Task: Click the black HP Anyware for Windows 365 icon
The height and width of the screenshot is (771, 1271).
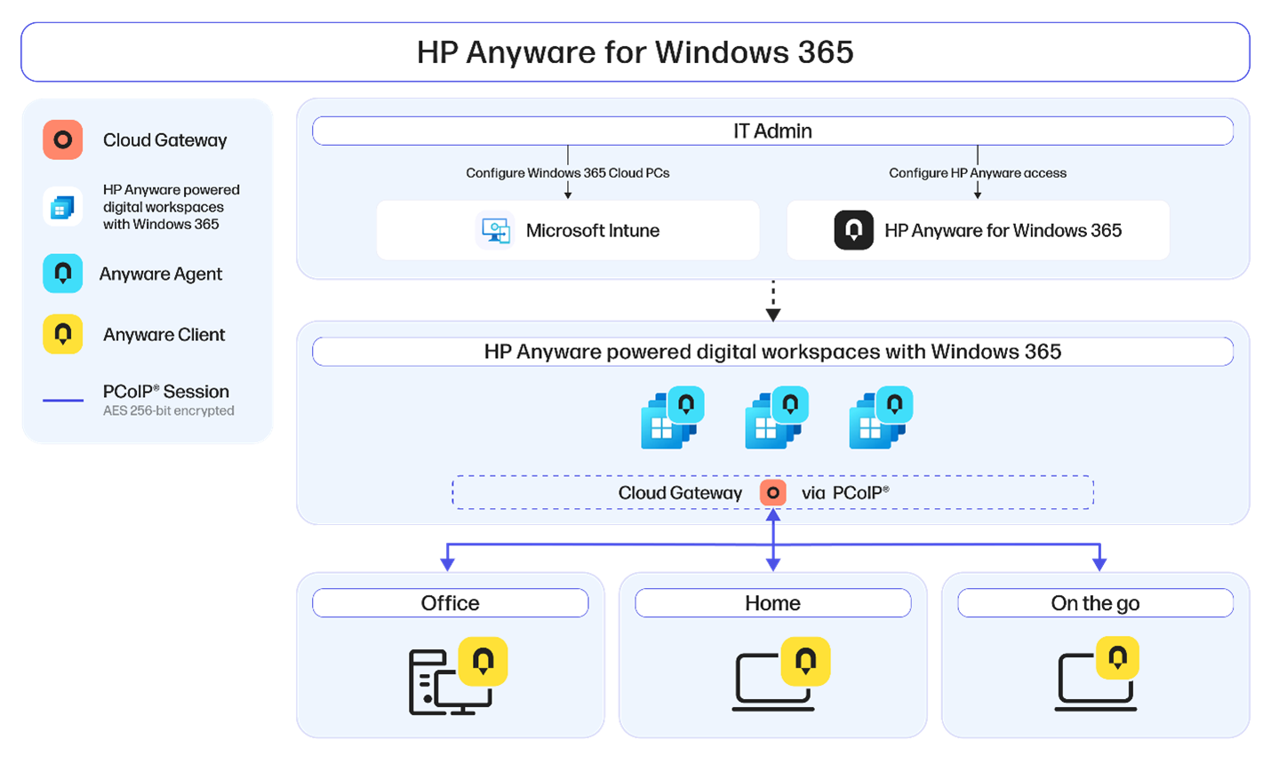Action: coord(853,230)
